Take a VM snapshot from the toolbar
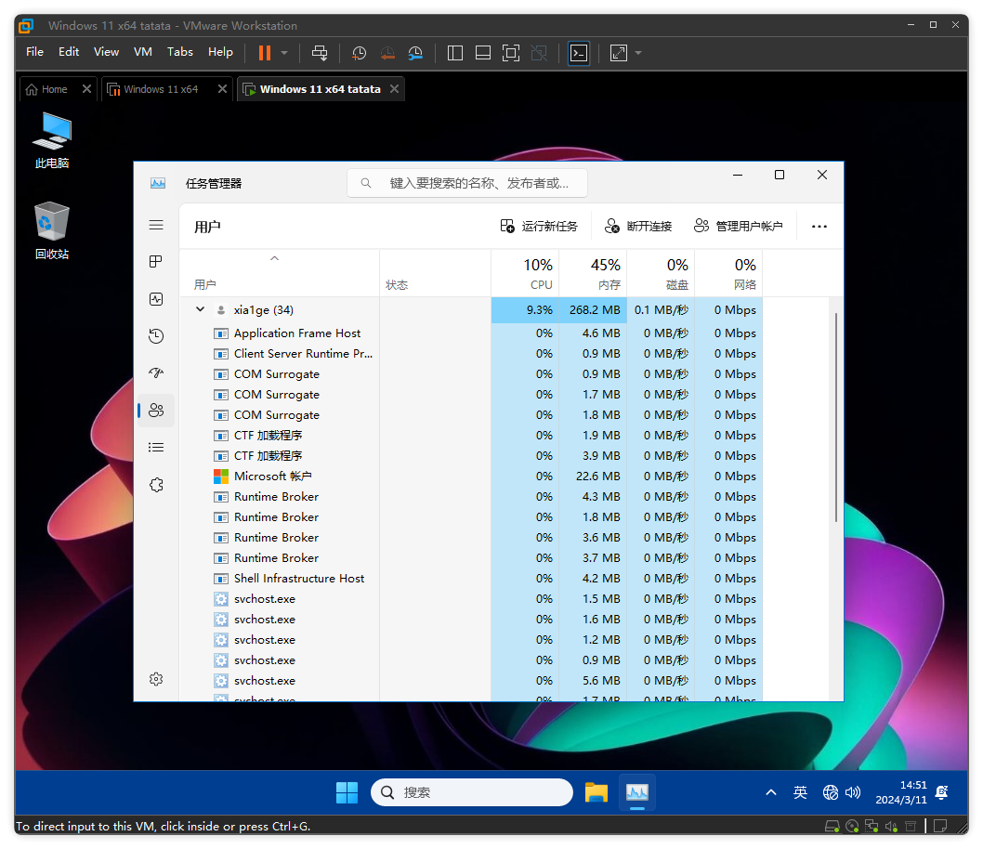Screen dimensions: 983x849 (x=360, y=53)
